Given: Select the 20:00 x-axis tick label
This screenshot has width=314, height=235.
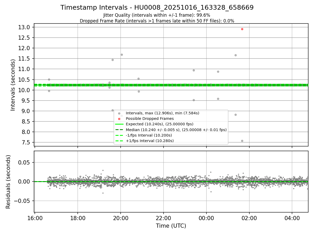Looking at the screenshot, I should tap(121, 218).
